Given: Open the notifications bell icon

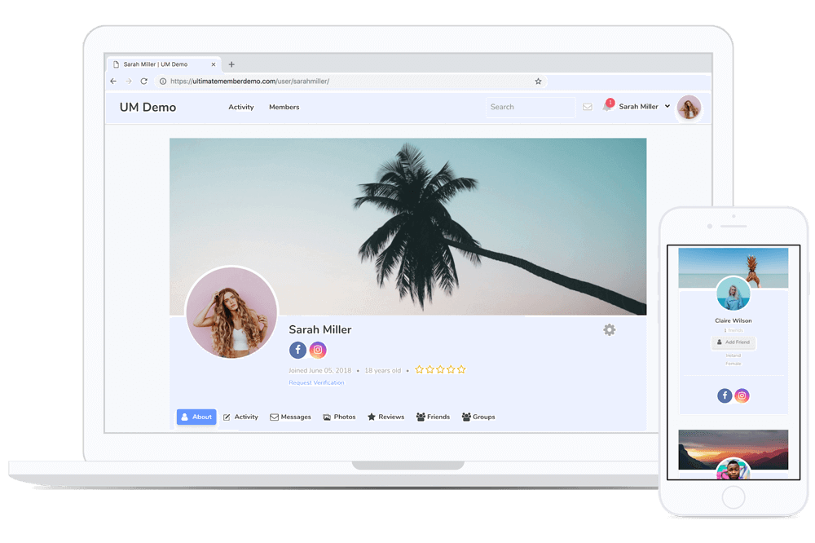Looking at the screenshot, I should coord(606,107).
